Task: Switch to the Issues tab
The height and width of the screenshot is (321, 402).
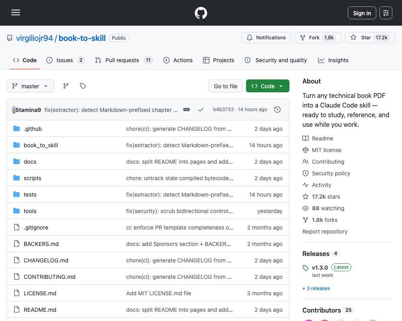Action: [x=65, y=60]
